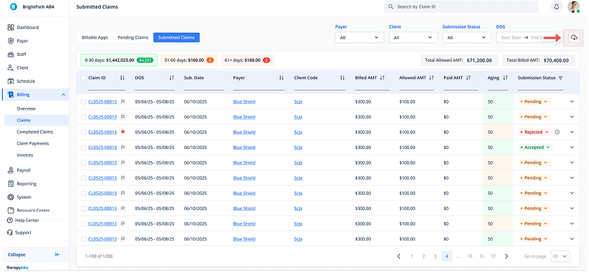
Task: Open the Payer filter dropdown
Action: 359,38
